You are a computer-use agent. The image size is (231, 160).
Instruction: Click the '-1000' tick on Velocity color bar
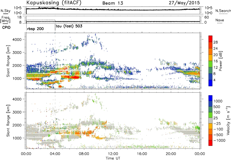tap(219, 140)
